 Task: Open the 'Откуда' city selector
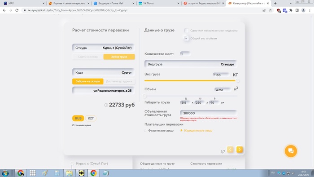(x=103, y=48)
